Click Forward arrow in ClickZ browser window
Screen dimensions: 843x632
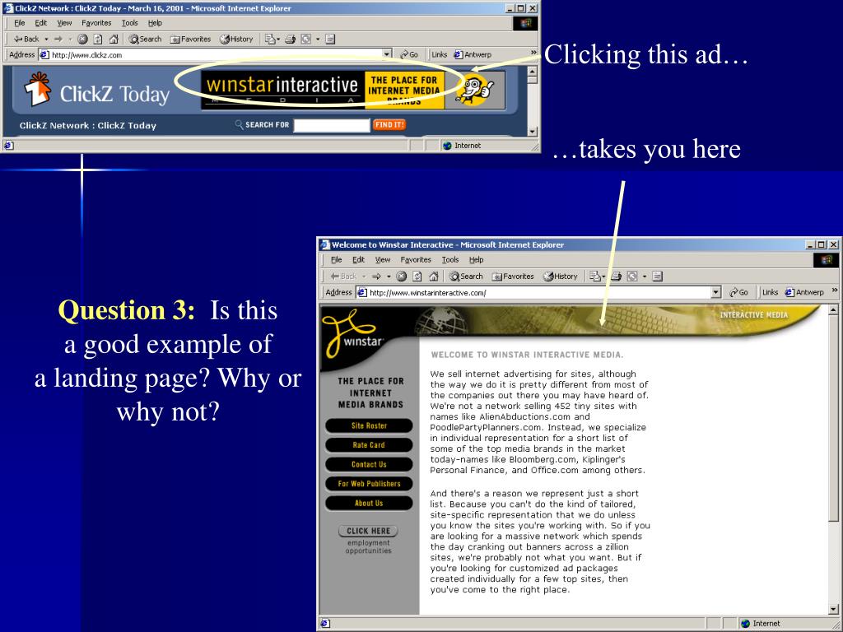click(x=58, y=39)
